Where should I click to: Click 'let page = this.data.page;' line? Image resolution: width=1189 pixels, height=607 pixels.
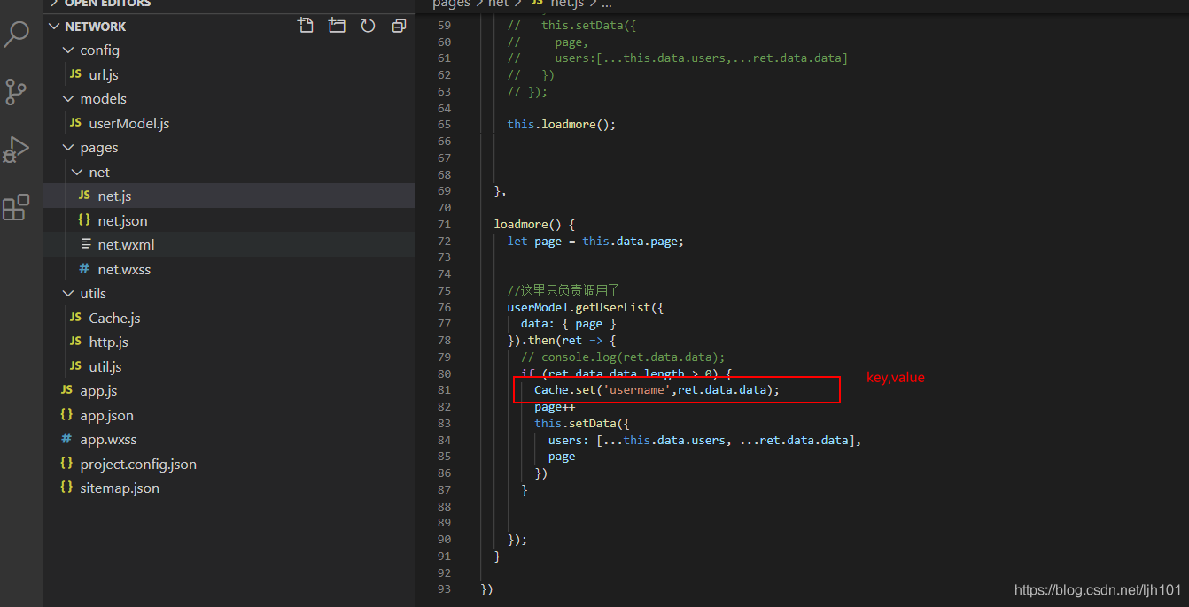(595, 241)
